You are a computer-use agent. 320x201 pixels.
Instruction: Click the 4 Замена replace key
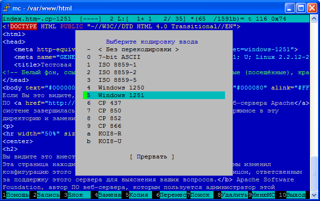[x=109, y=195]
